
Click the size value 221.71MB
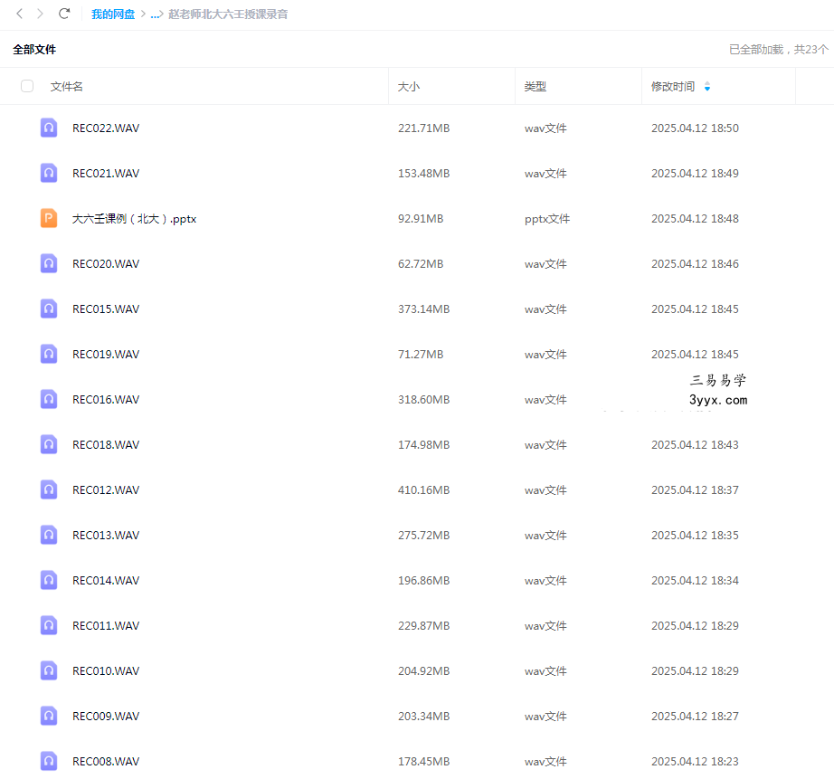[x=424, y=128]
